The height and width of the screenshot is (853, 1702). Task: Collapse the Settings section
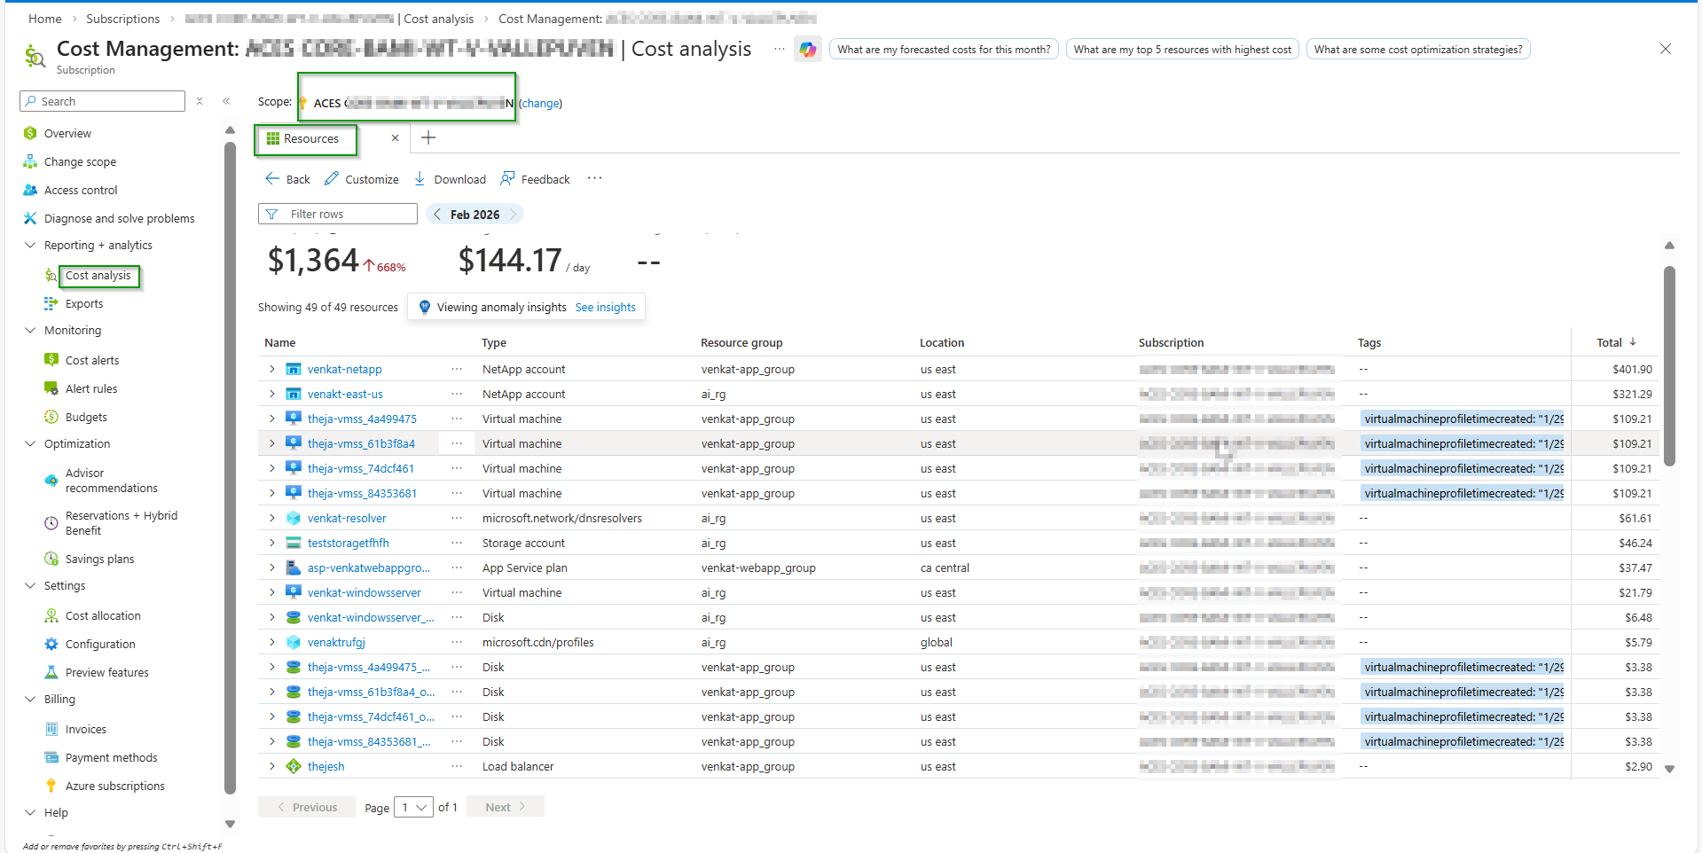tap(30, 586)
